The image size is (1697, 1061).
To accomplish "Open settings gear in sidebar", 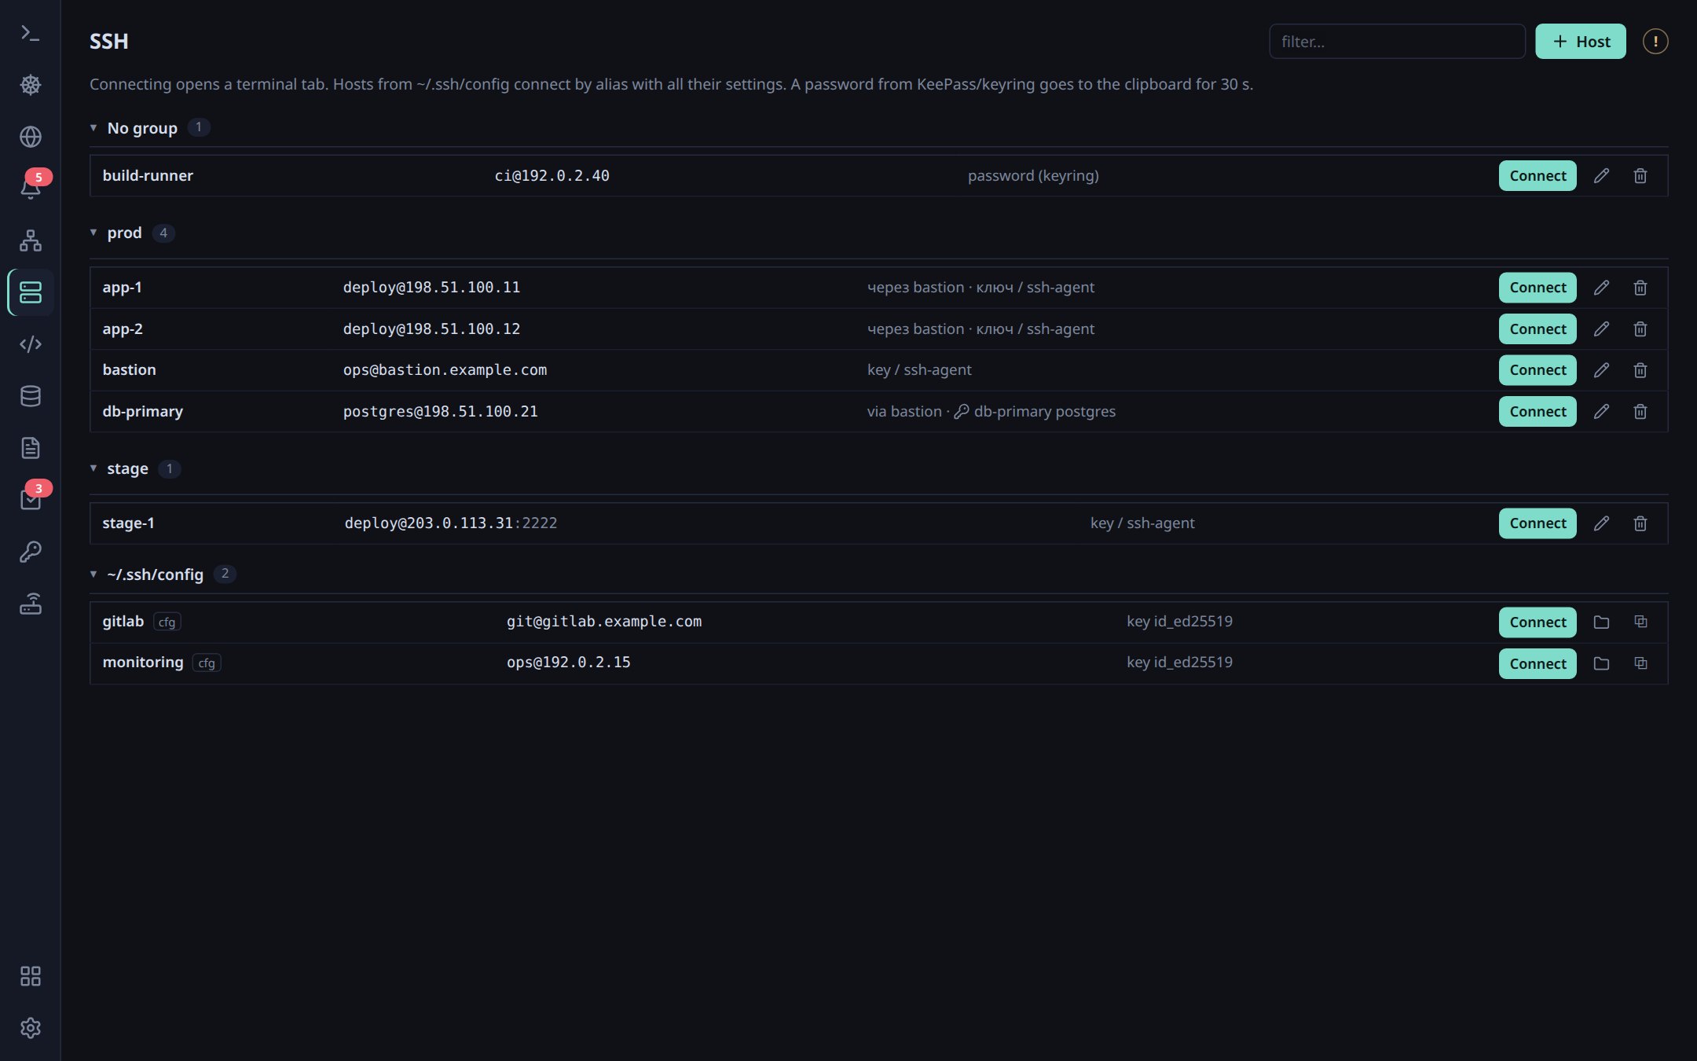I will [x=31, y=1028].
